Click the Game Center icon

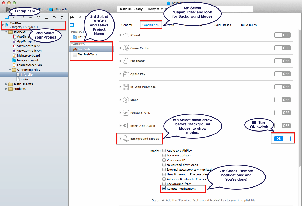(126, 48)
